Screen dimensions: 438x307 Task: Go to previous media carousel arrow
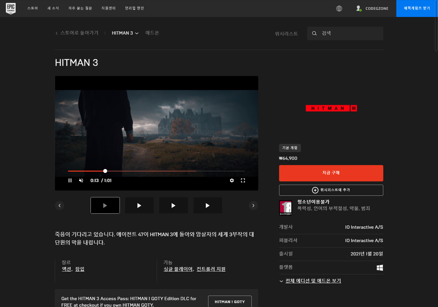pyautogui.click(x=59, y=206)
